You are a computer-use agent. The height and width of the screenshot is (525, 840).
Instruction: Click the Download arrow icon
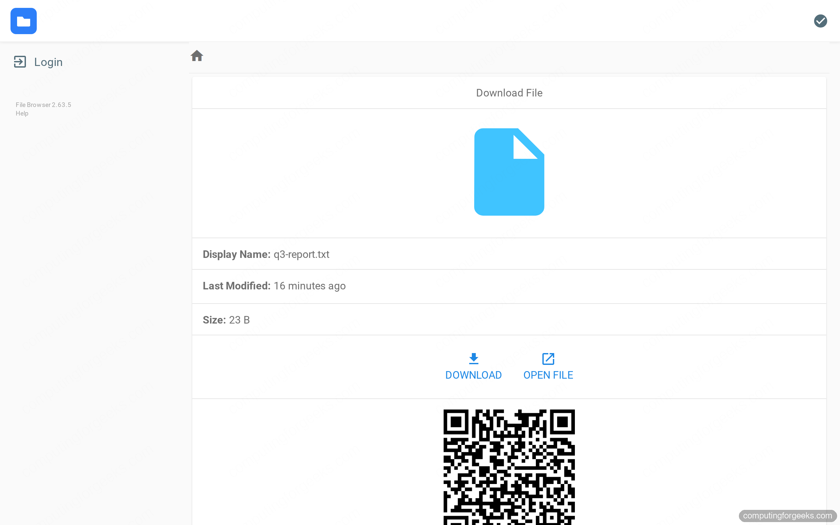473,359
